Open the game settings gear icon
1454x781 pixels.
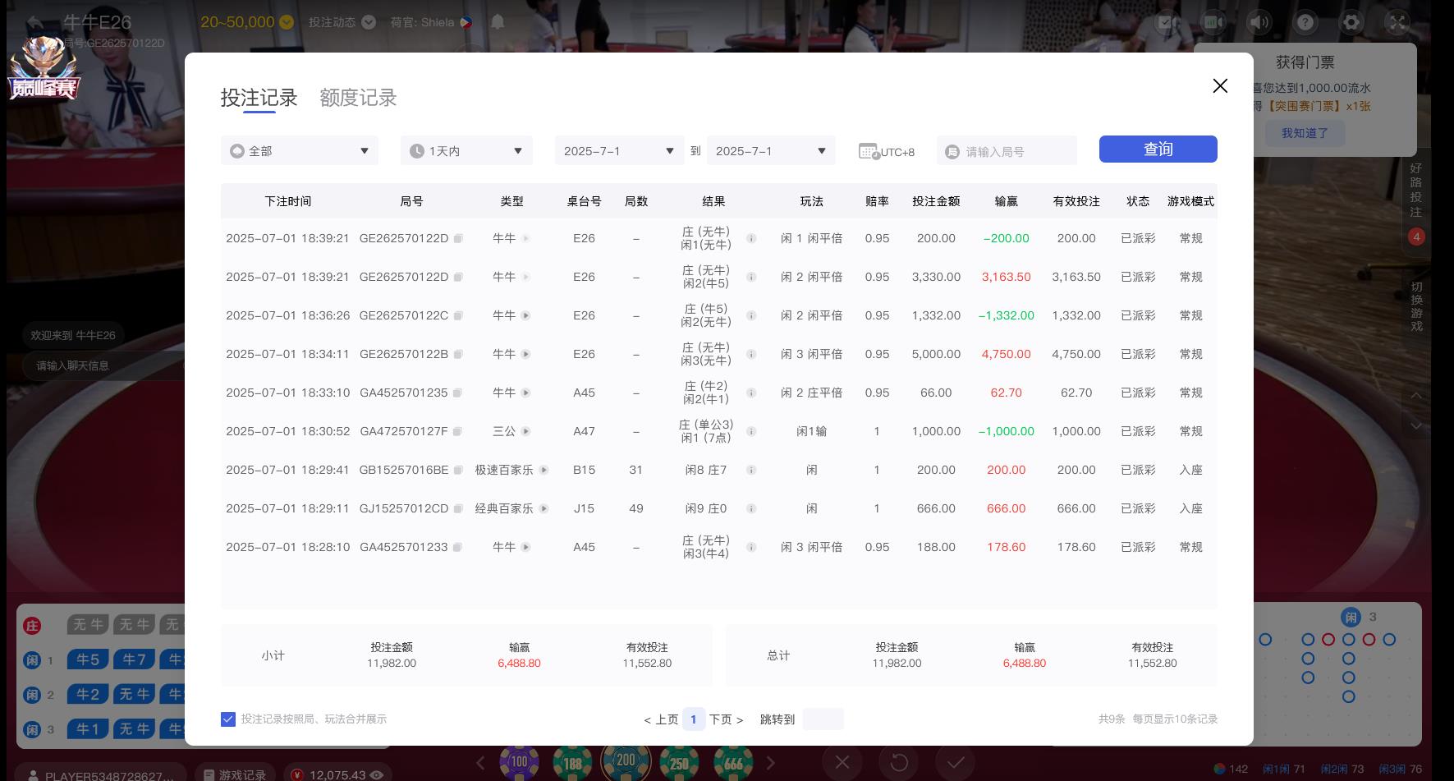[1351, 22]
